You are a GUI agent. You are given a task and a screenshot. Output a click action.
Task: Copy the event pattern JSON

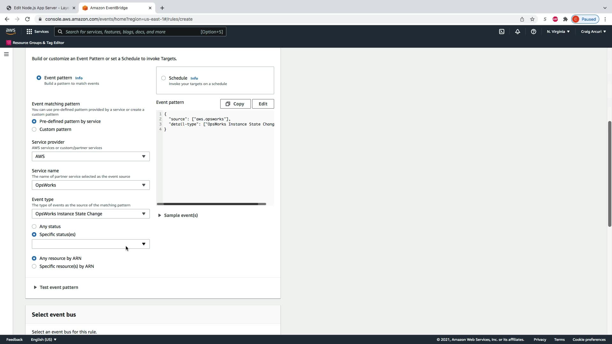tap(235, 104)
